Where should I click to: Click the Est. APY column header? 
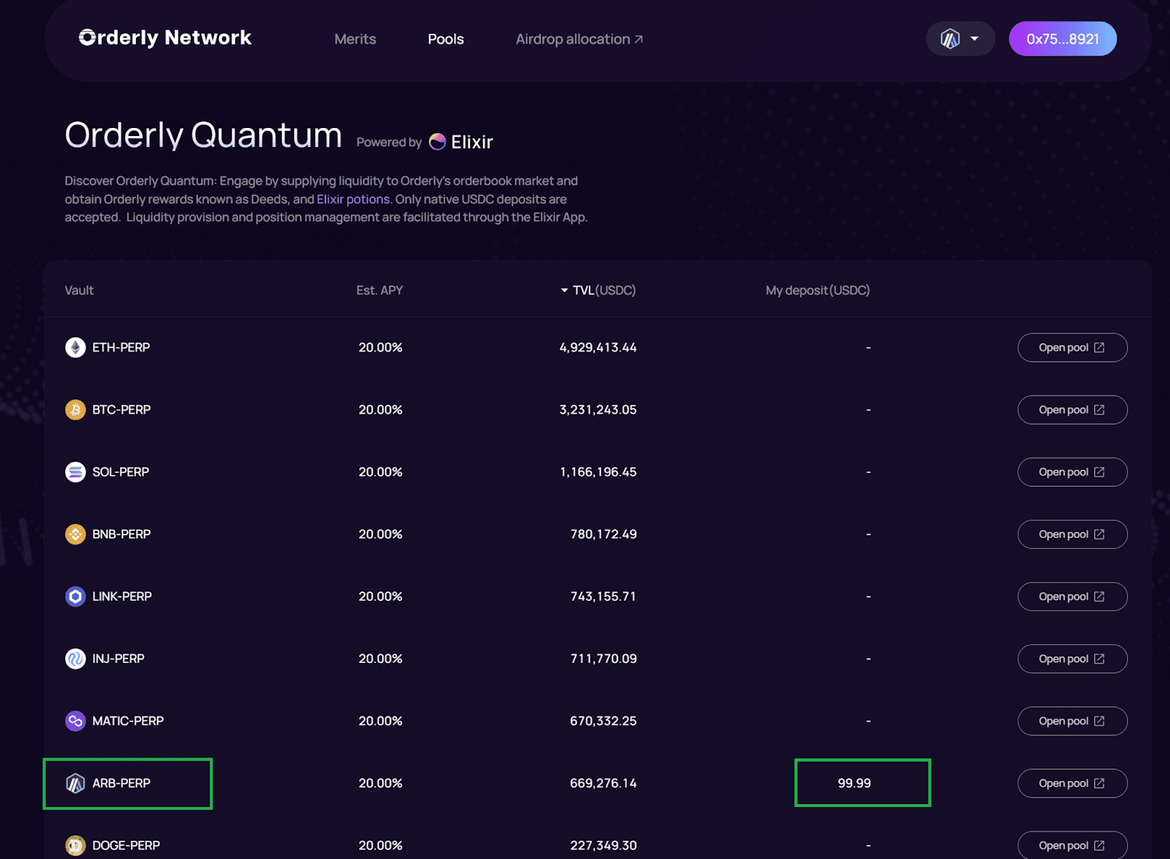tap(380, 290)
